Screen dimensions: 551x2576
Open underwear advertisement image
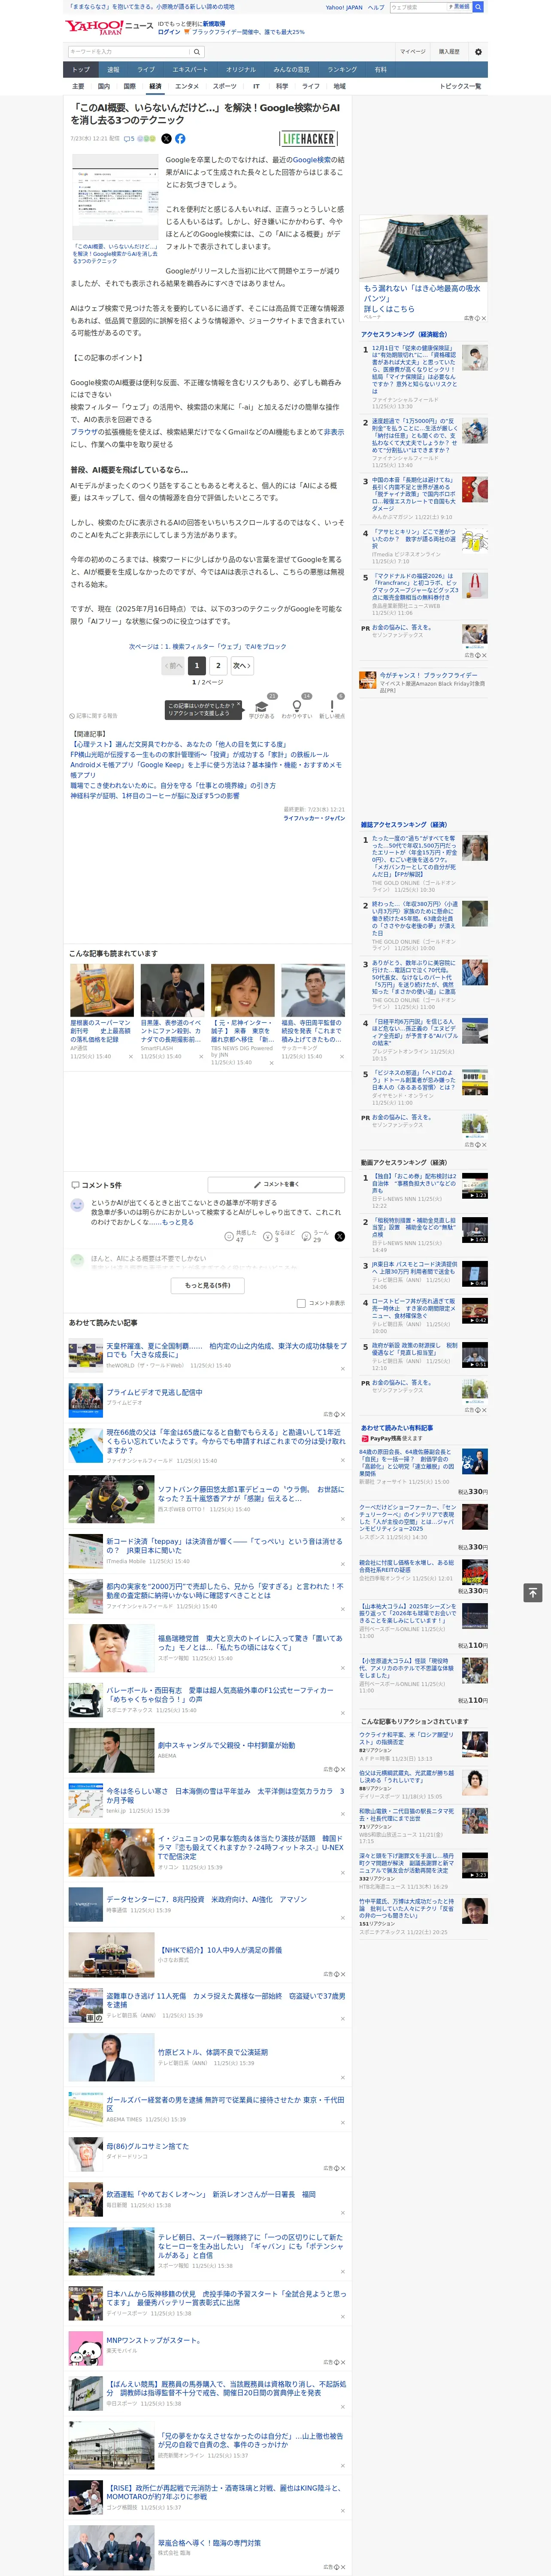[x=424, y=249]
